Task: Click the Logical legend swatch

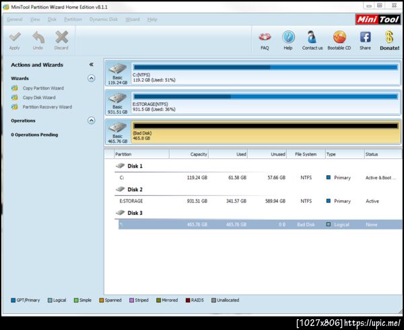Action: [x=50, y=300]
